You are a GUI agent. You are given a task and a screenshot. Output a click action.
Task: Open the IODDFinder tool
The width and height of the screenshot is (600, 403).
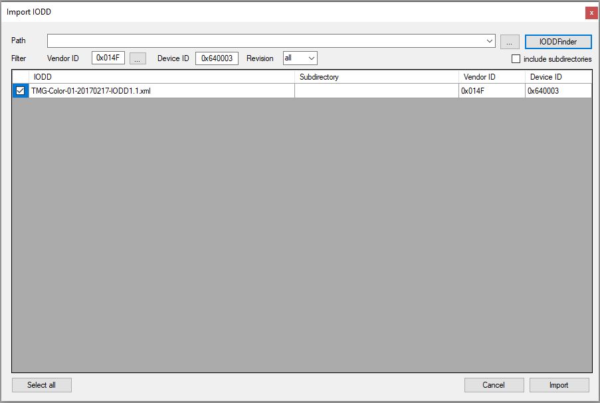tap(557, 41)
